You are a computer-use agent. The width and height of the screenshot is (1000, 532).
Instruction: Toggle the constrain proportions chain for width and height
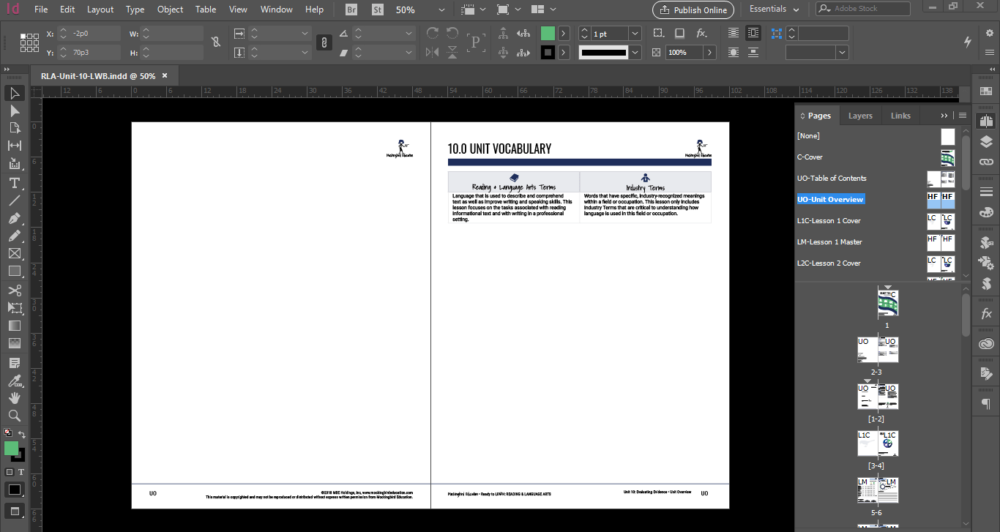click(215, 42)
